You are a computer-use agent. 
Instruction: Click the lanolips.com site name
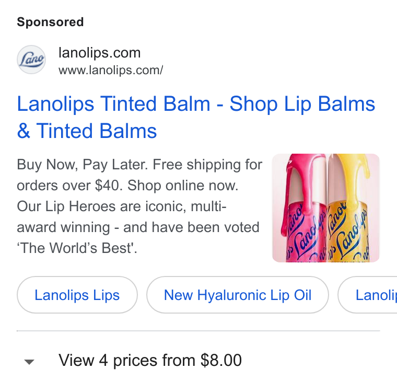tap(99, 53)
